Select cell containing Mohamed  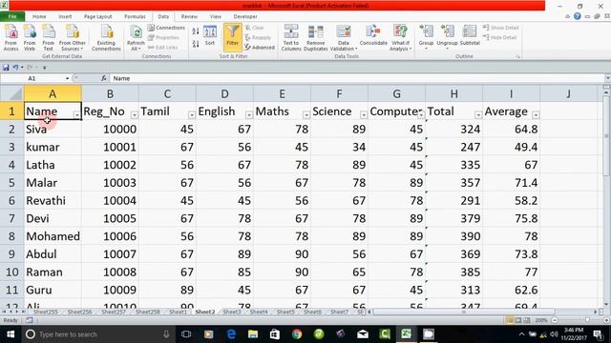coord(53,236)
